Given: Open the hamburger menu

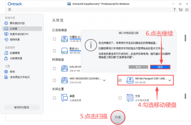Looking at the screenshot, I should pos(10,10).
